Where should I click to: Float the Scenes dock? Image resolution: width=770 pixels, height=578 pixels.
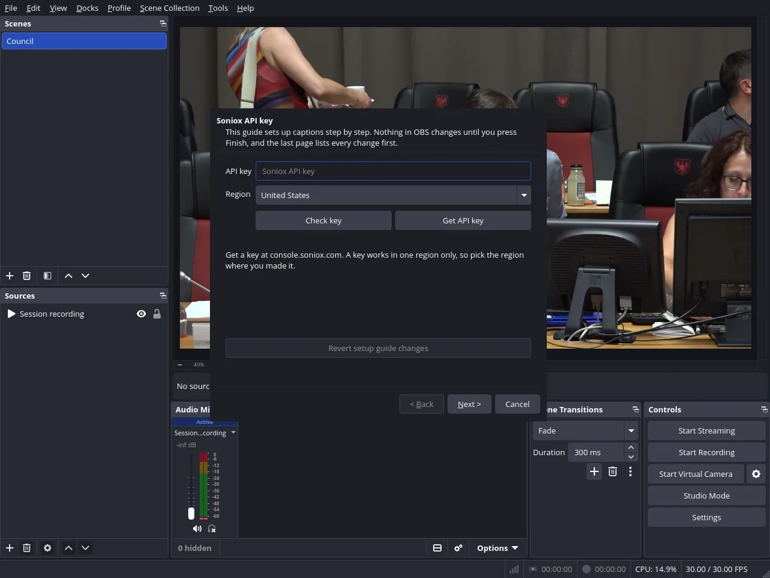[x=162, y=23]
